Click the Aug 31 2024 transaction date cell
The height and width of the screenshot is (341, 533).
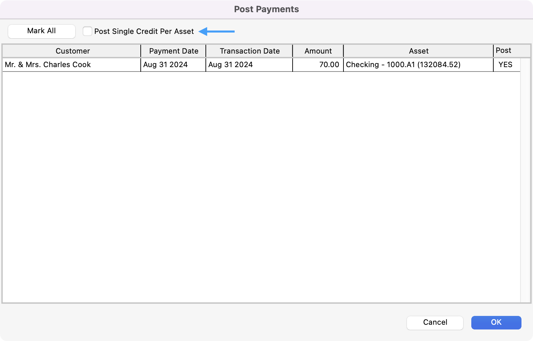(231, 65)
